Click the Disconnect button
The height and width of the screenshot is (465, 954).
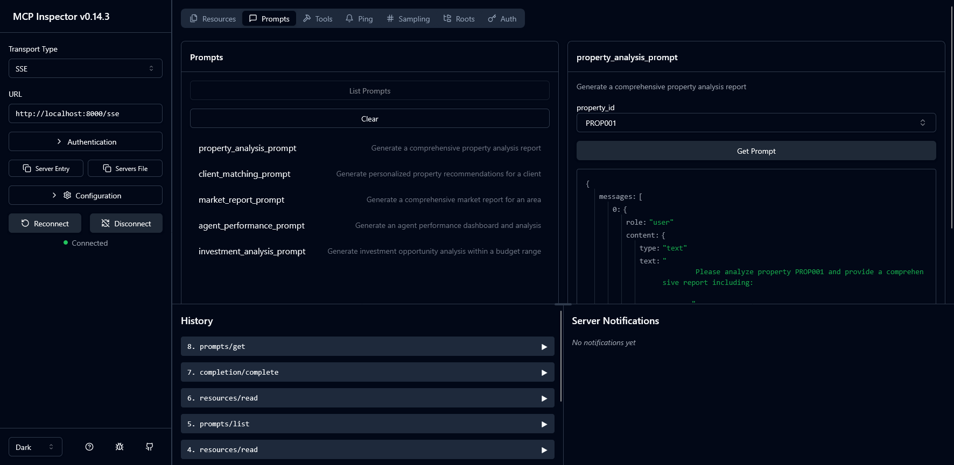126,223
